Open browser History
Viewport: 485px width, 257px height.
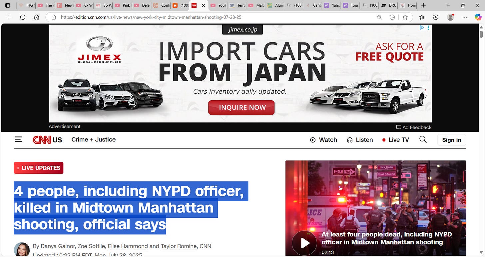pyautogui.click(x=436, y=17)
